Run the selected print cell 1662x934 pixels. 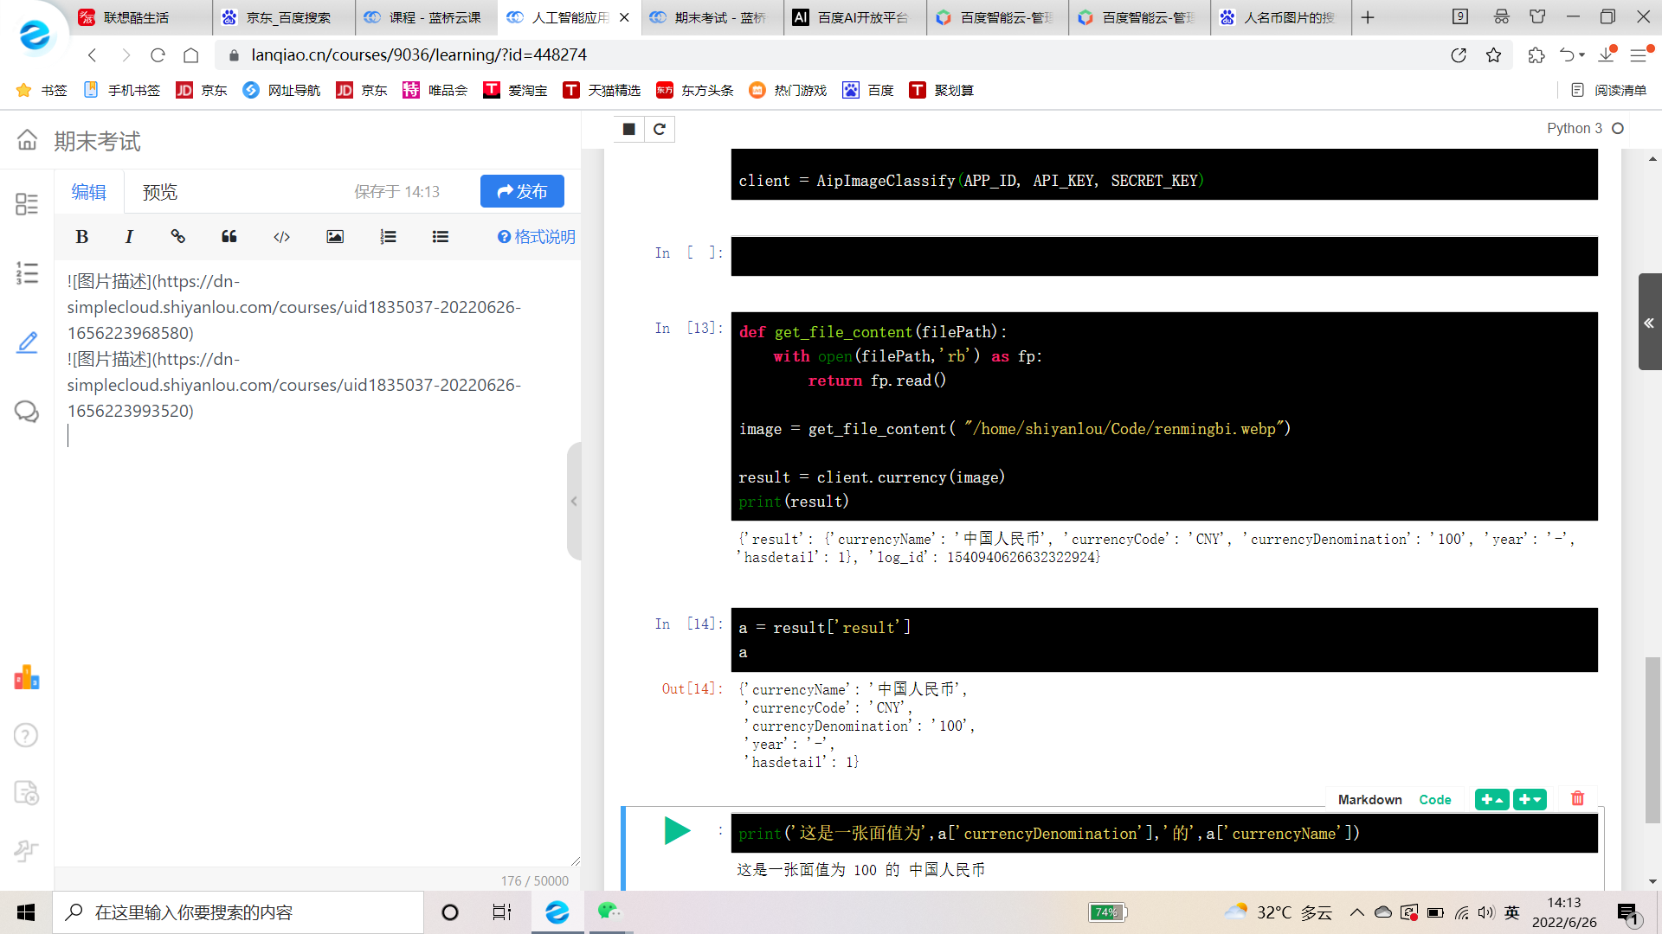(x=677, y=831)
